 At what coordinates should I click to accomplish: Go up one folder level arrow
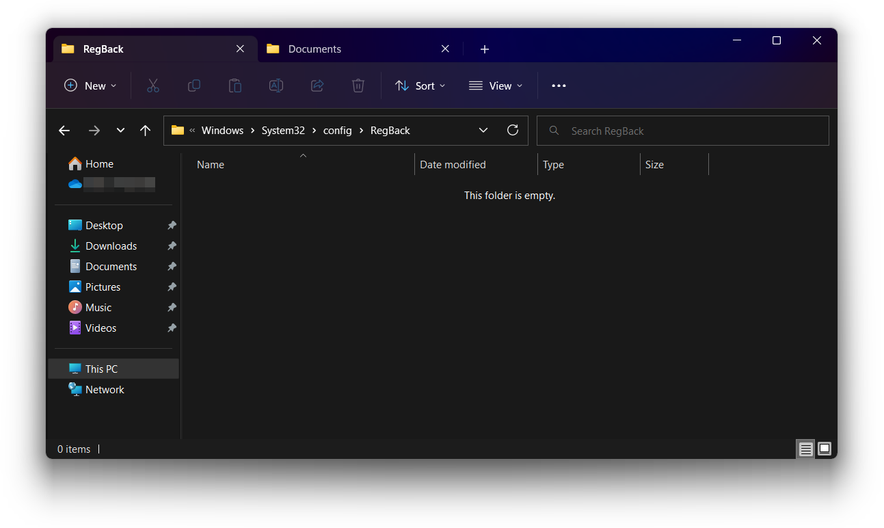145,131
